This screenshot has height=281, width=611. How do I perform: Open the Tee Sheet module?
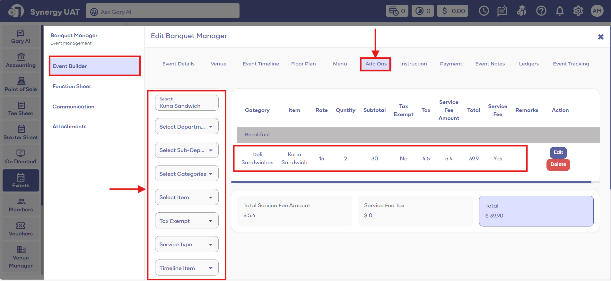point(21,109)
